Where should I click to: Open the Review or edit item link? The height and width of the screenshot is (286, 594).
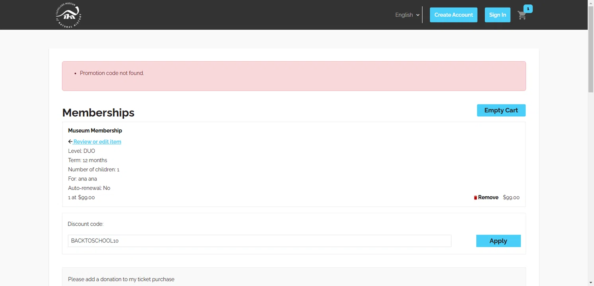pos(97,142)
